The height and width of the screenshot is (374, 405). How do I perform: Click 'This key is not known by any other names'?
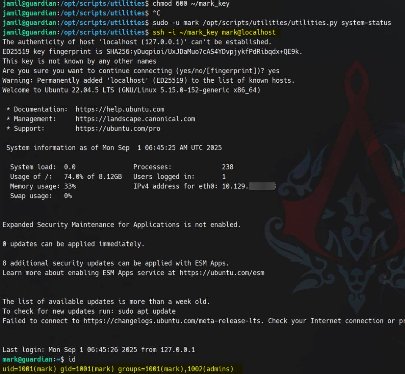coord(79,61)
